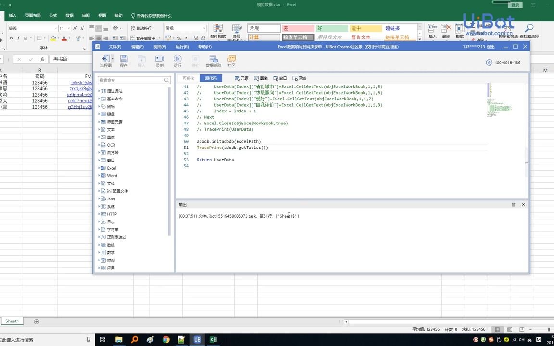This screenshot has height=346, width=554.
Task: Clear the output panel with trash icon
Action: click(513, 204)
